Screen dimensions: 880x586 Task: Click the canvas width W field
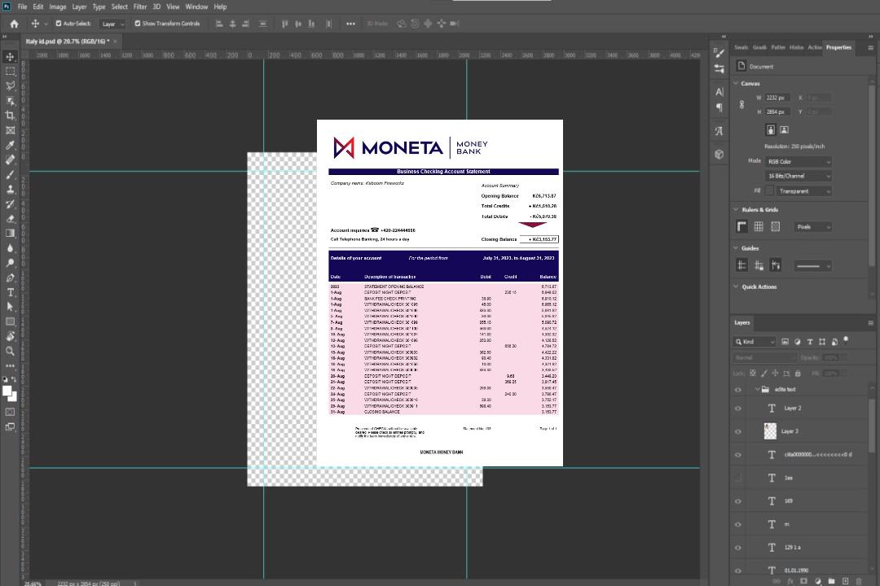pyautogui.click(x=778, y=98)
